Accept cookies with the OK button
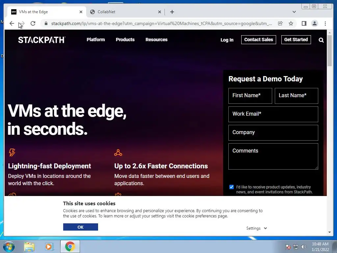The width and height of the screenshot is (337, 253). pos(81,227)
